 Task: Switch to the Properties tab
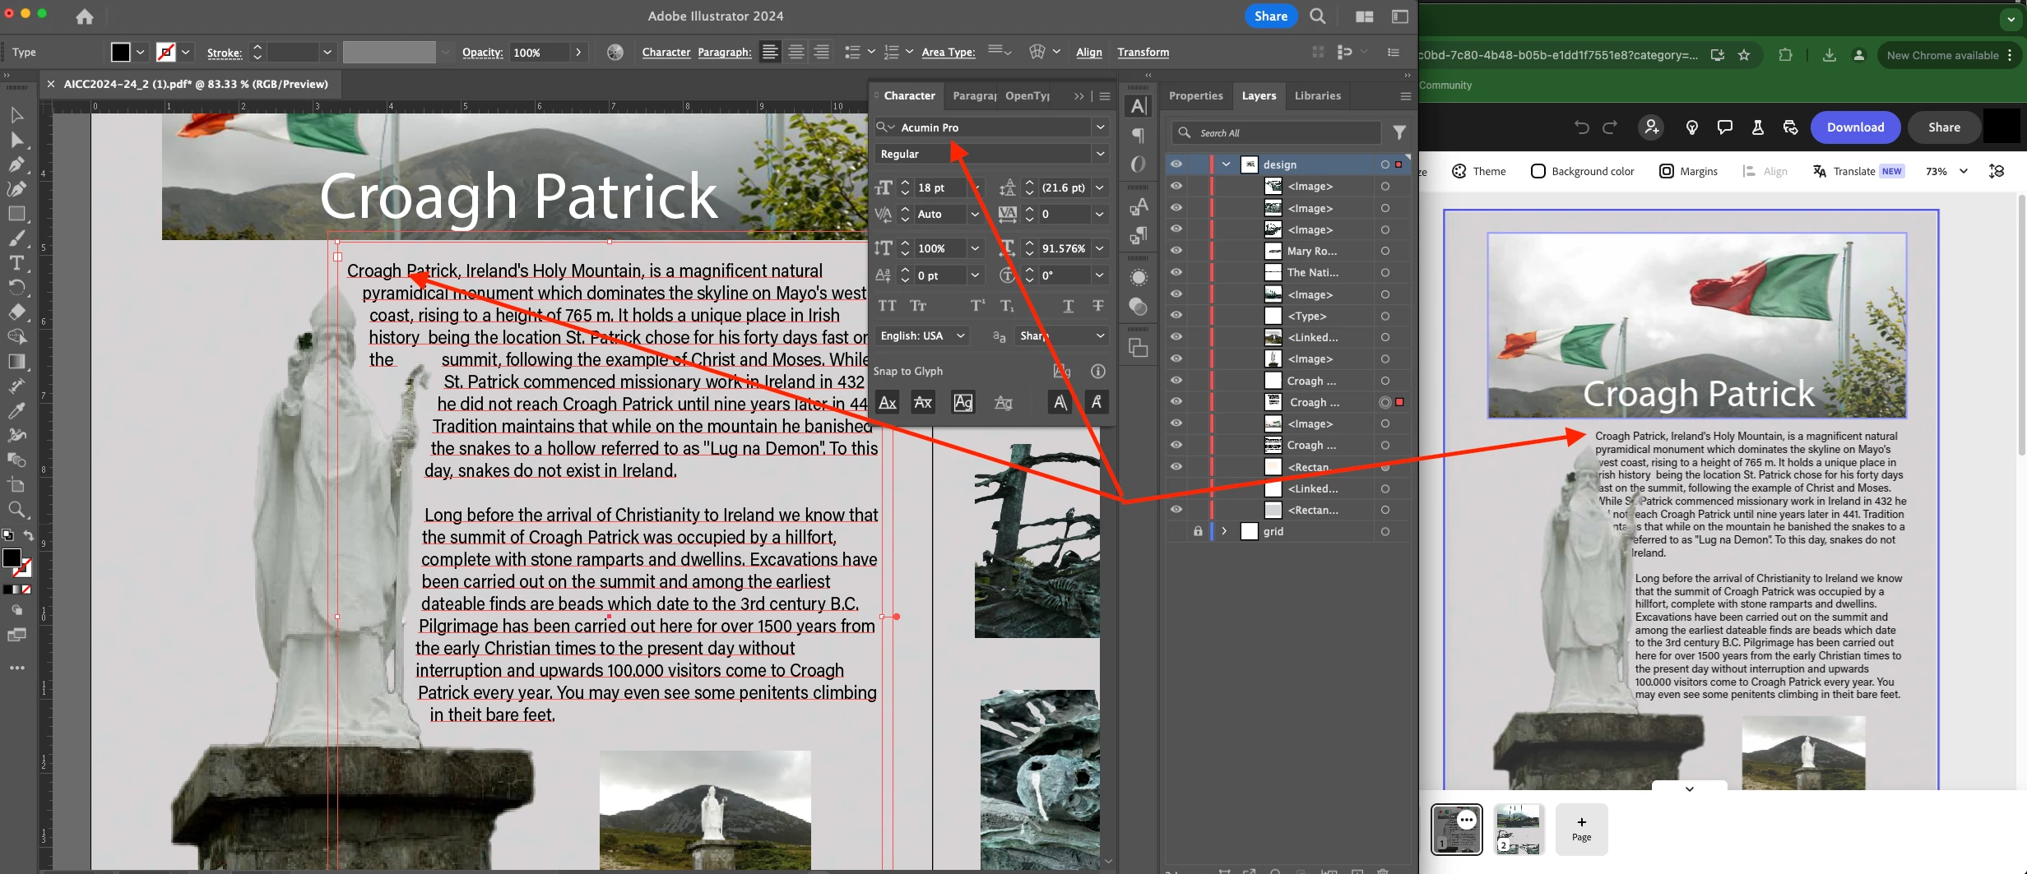click(x=1195, y=95)
